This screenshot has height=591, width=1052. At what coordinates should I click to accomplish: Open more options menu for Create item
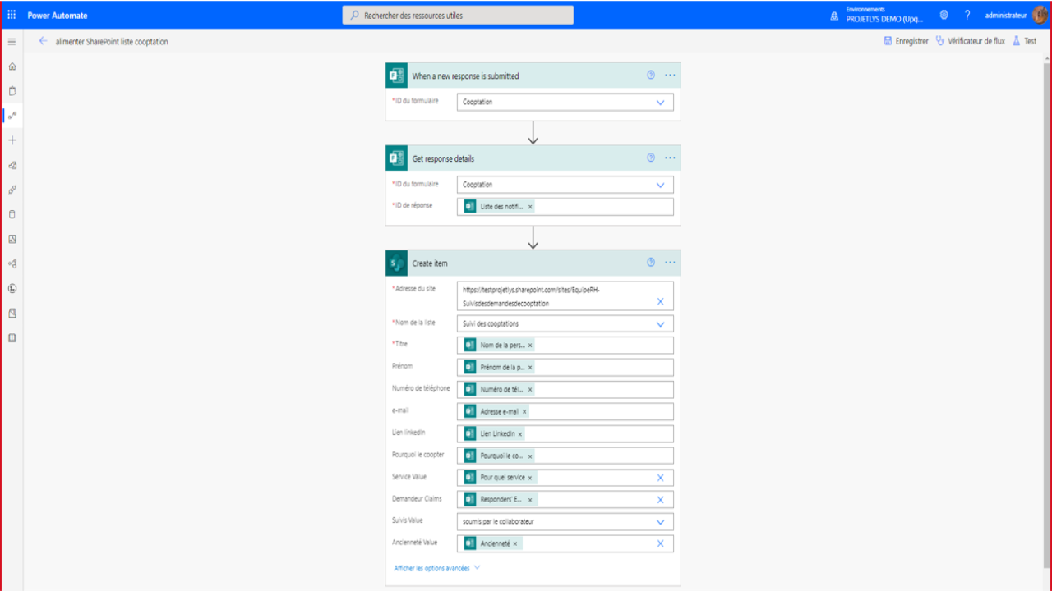670,263
